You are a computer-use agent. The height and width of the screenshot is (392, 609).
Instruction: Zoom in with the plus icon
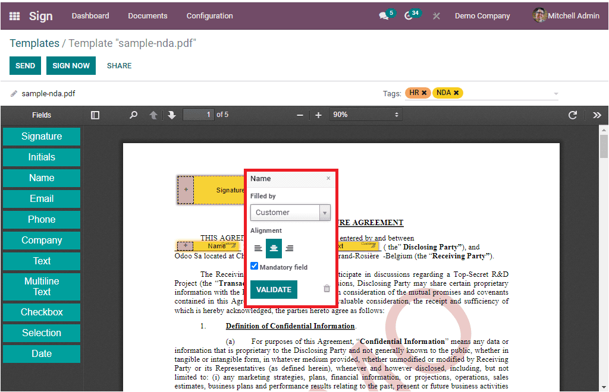tap(319, 115)
